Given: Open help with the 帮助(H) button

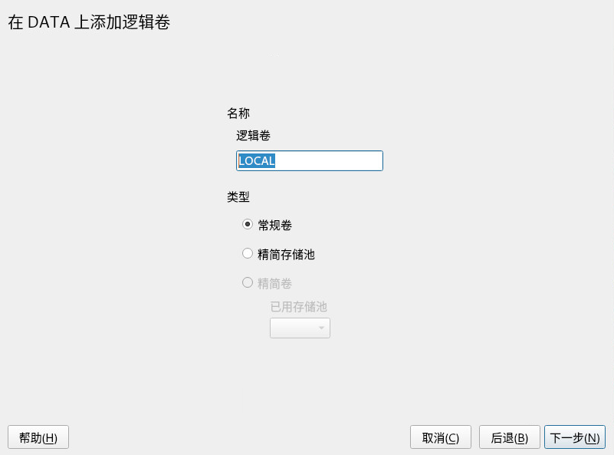Looking at the screenshot, I should click(x=38, y=437).
